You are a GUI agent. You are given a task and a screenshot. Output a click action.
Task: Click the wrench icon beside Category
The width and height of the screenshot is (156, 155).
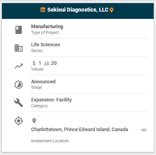(x=18, y=103)
